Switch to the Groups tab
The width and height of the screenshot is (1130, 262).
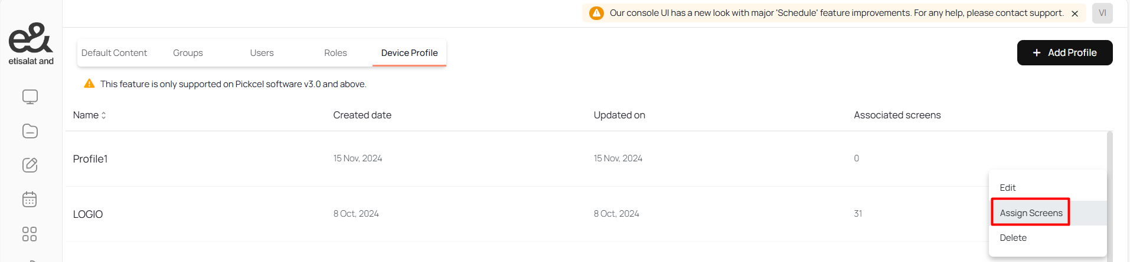point(188,53)
